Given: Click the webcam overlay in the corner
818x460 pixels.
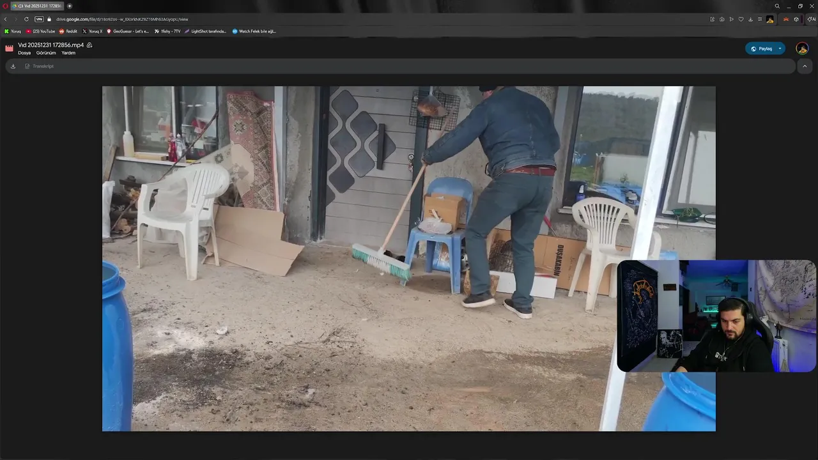Looking at the screenshot, I should [x=716, y=316].
